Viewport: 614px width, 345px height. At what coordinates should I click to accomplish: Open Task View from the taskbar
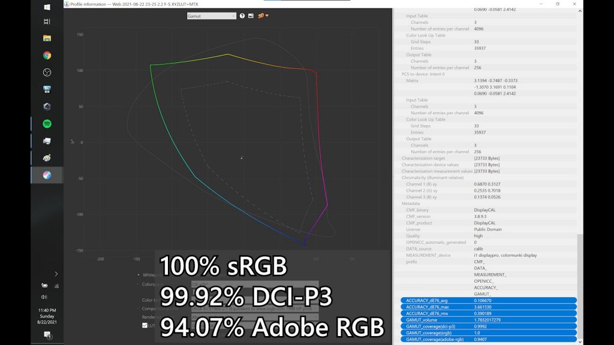coord(47,22)
